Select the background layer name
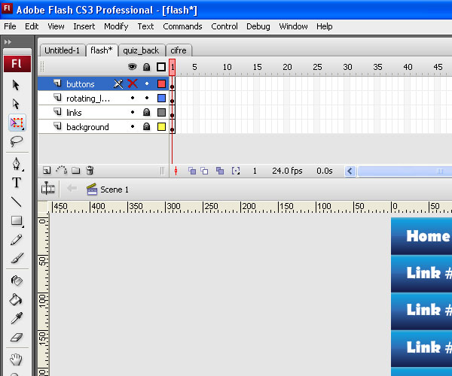 (87, 127)
